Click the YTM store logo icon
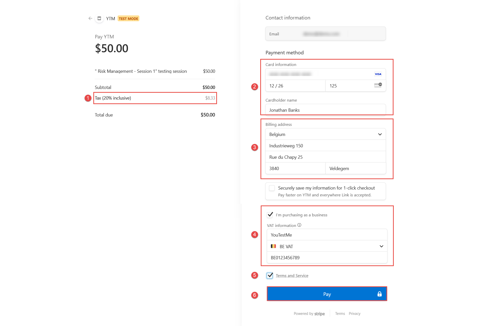Image resolution: width=479 pixels, height=326 pixels. [x=99, y=18]
